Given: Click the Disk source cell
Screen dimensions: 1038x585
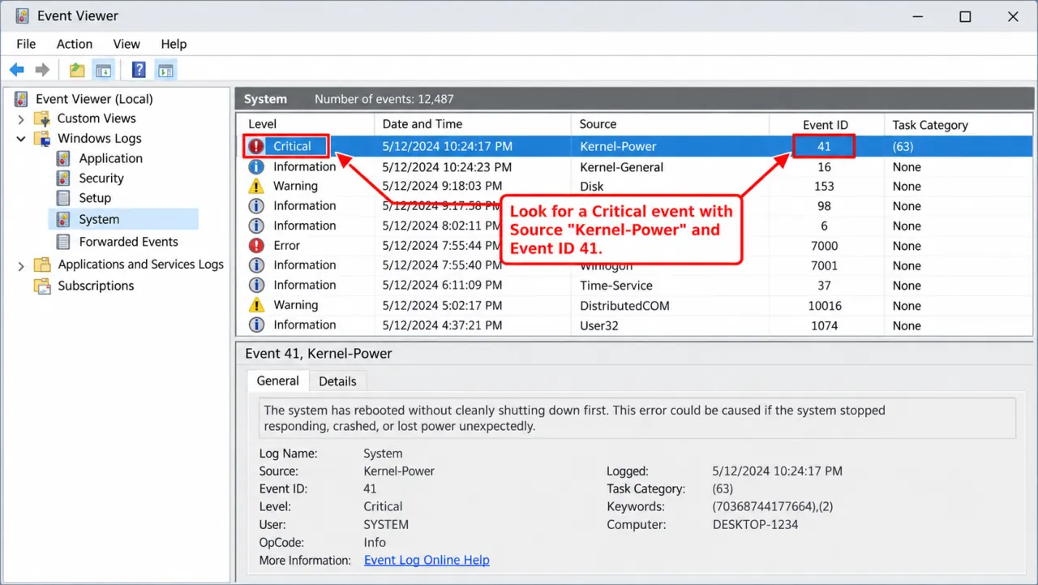Looking at the screenshot, I should [593, 187].
